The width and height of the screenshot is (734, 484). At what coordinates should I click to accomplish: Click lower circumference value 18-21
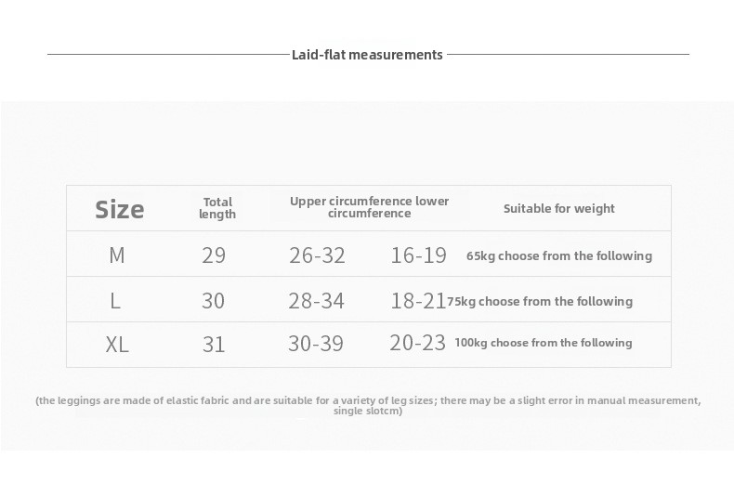[x=418, y=301]
